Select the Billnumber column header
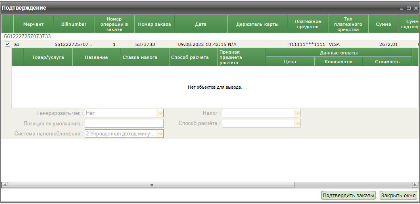Viewport: 420px width, 204px height. coord(74,24)
